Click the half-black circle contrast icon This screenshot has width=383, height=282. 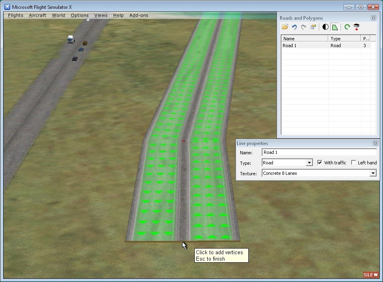click(x=325, y=27)
